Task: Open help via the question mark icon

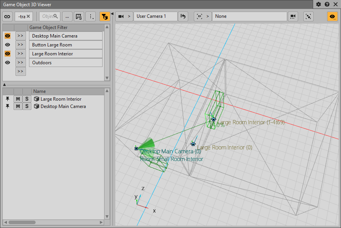Action: click(x=327, y=4)
